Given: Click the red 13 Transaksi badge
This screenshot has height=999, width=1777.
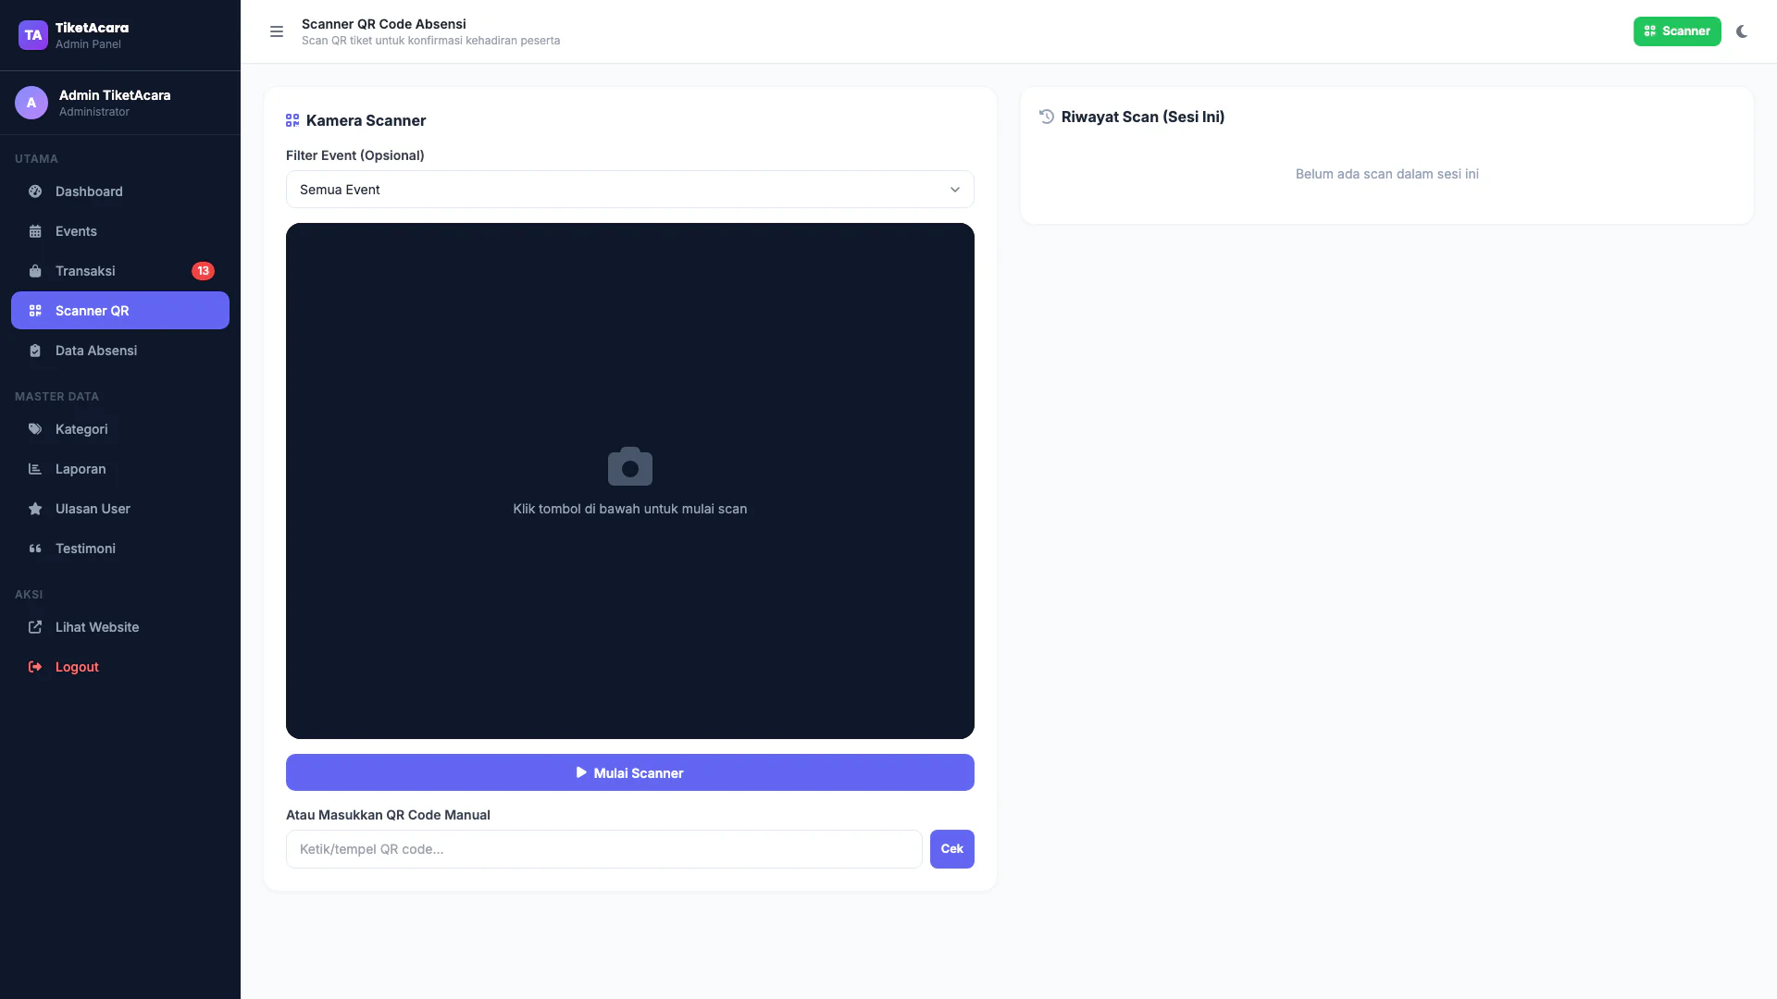Looking at the screenshot, I should pos(203,271).
